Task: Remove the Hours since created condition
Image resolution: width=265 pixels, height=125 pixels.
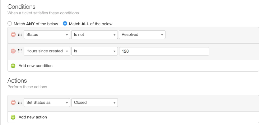Action: (13, 51)
